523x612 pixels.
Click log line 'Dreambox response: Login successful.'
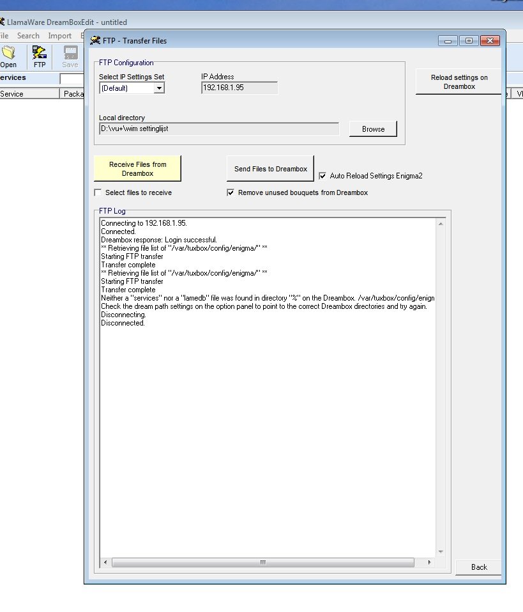159,240
